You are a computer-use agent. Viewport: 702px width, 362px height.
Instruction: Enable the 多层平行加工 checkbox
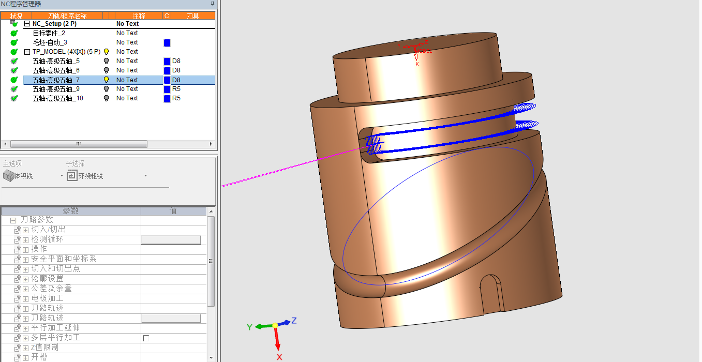coord(145,338)
